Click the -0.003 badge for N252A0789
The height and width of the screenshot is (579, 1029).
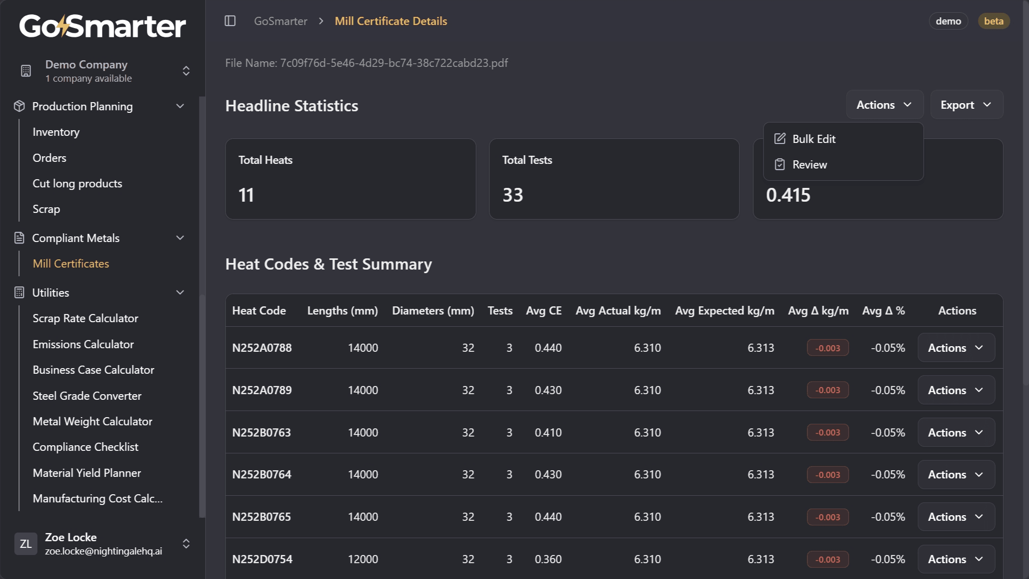(x=827, y=390)
